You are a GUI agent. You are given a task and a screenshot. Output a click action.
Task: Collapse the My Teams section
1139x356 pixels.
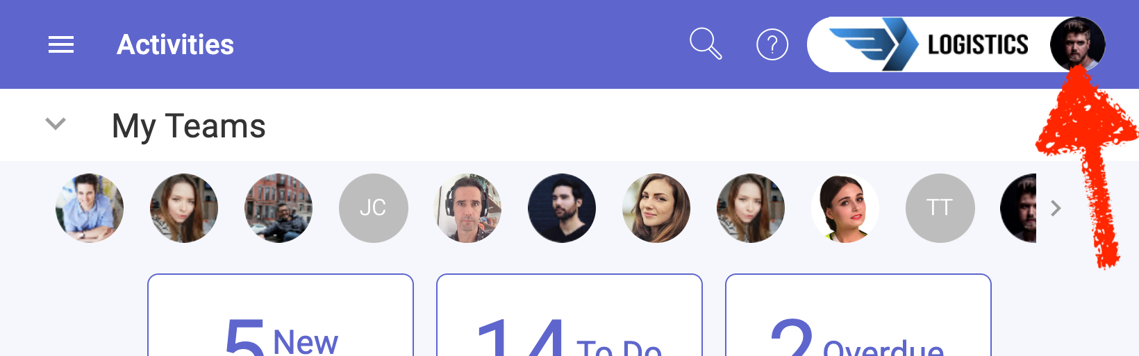[56, 124]
